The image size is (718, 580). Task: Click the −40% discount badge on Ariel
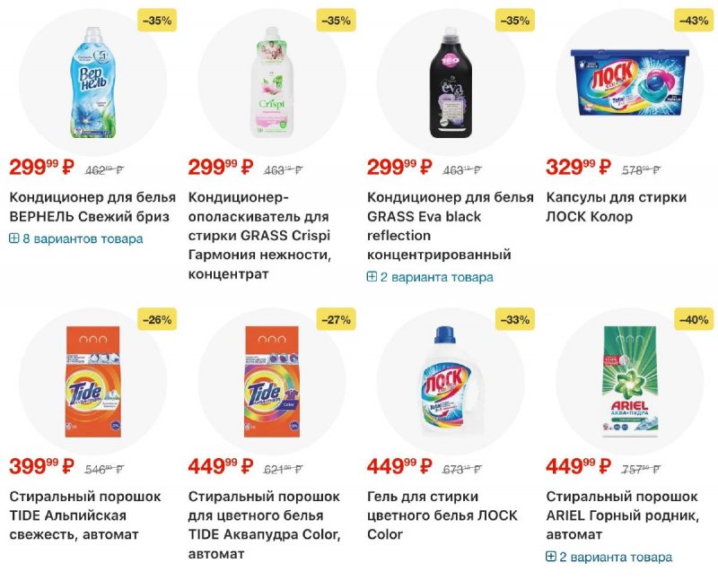(x=691, y=318)
